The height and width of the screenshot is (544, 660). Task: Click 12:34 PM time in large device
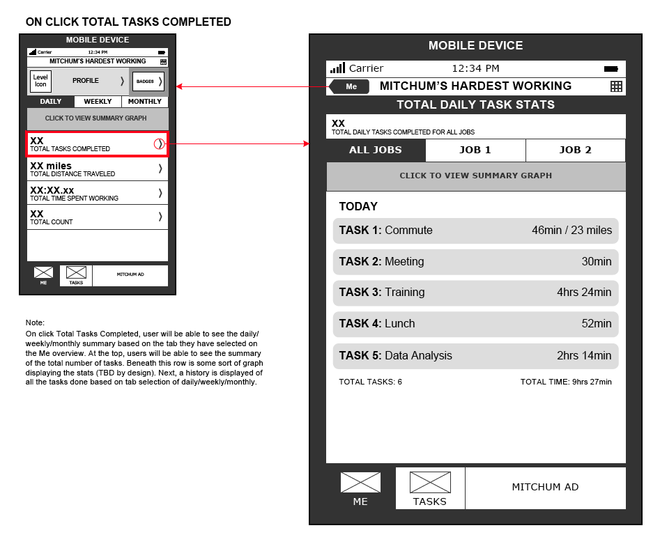(475, 68)
